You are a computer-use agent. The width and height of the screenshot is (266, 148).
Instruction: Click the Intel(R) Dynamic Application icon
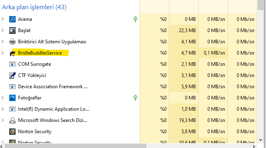tap(12, 109)
